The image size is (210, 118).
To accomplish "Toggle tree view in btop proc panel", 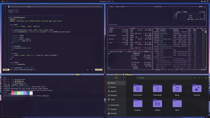I will point(192,28).
